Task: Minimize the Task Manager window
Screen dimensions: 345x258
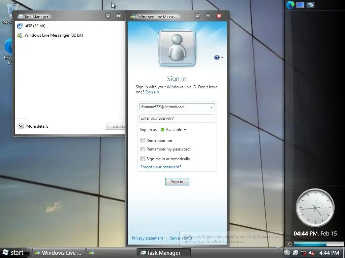Action: click(x=108, y=16)
